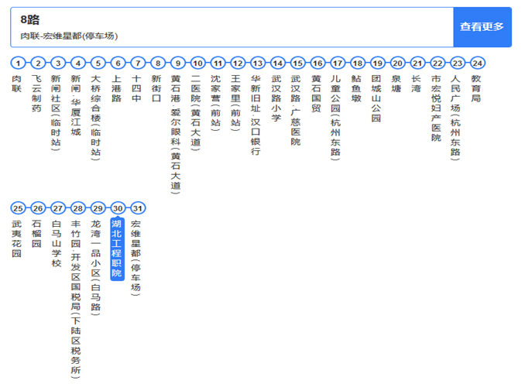The width and height of the screenshot is (525, 384).
Task: Select stop number 22 circle
Action: click(x=437, y=63)
